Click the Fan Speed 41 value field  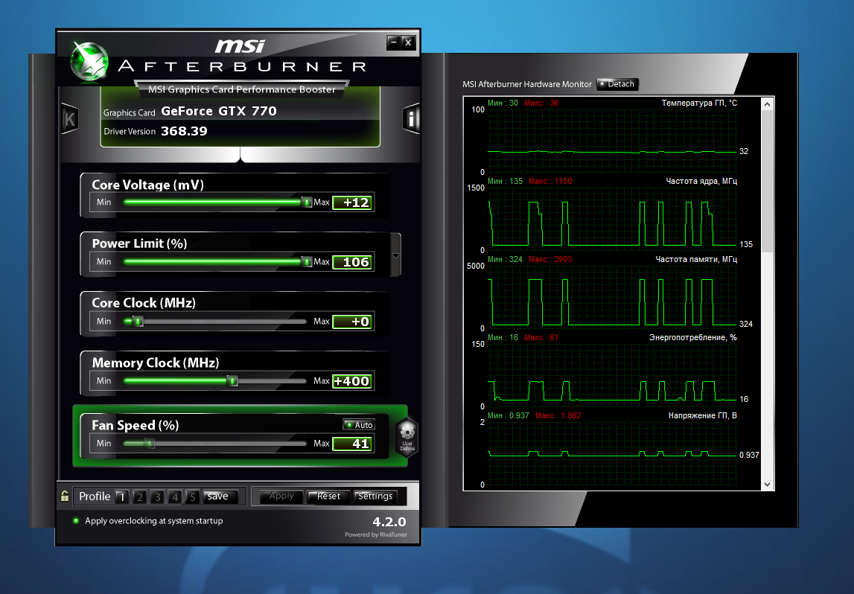click(x=352, y=444)
